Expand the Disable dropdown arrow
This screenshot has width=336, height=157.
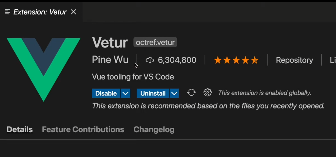(125, 93)
